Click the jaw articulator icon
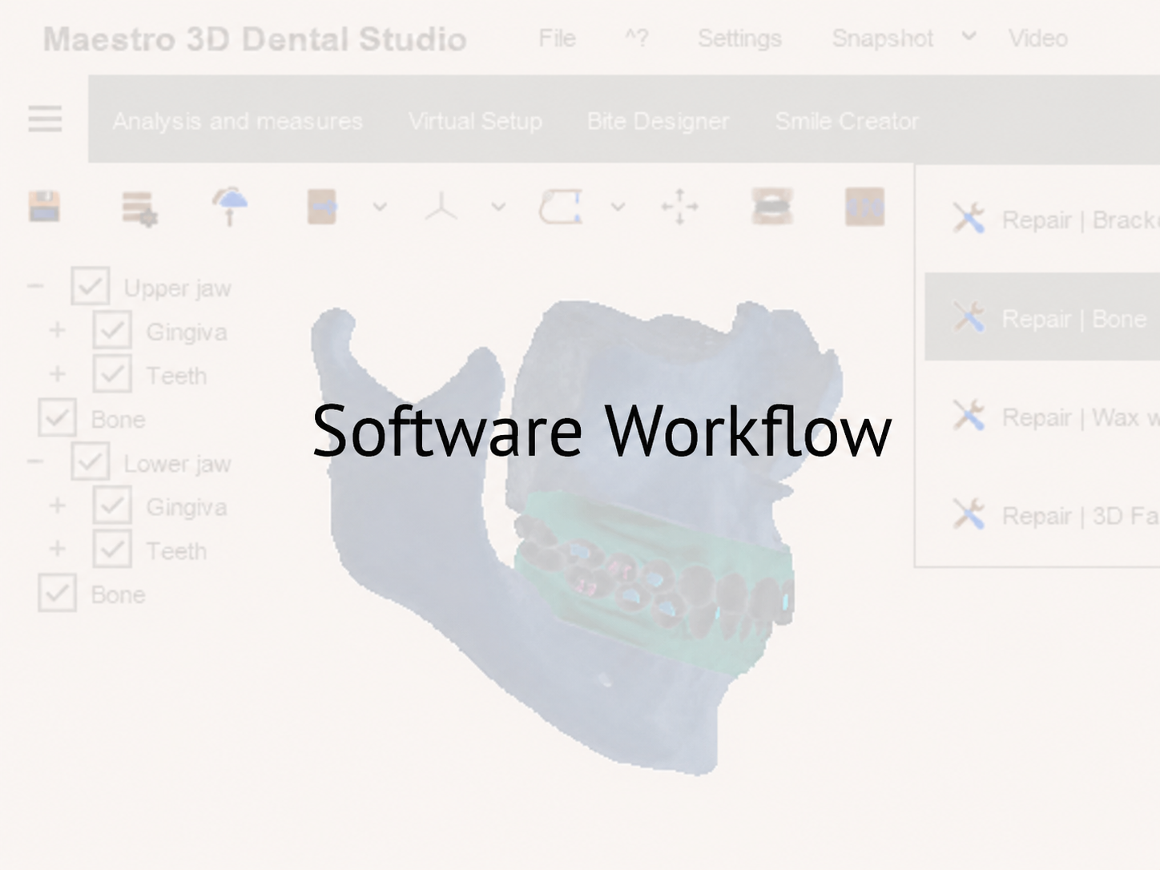 pyautogui.click(x=772, y=207)
